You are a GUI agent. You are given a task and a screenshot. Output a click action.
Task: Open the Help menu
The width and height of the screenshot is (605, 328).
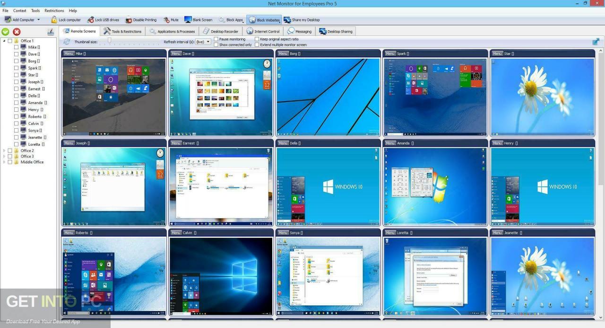pos(73,10)
